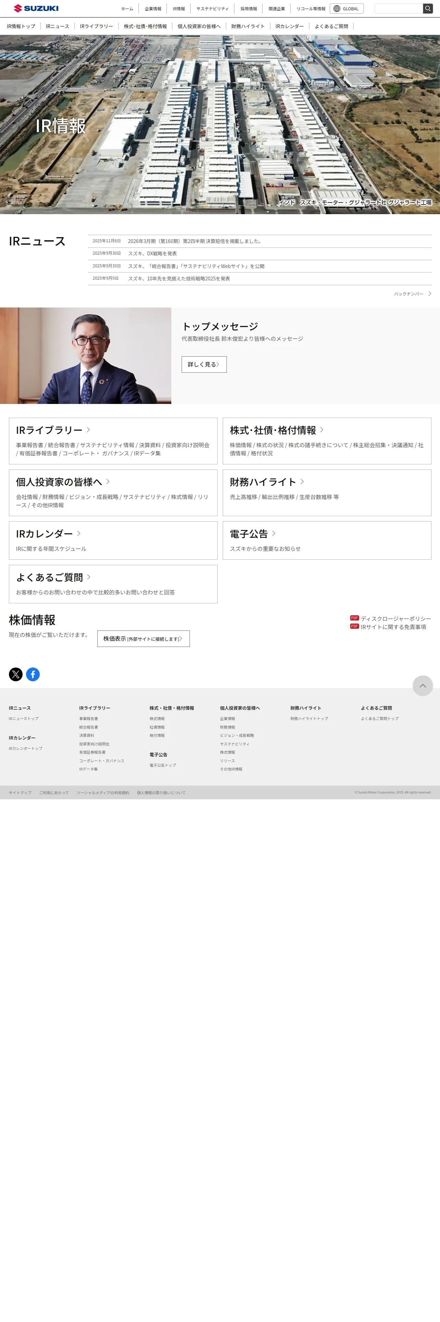
Task: Select IRカレンダー sub-navigation tab
Action: click(290, 26)
